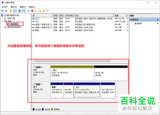Select the (C:) volume row
The width and height of the screenshot is (160, 115).
80,19
